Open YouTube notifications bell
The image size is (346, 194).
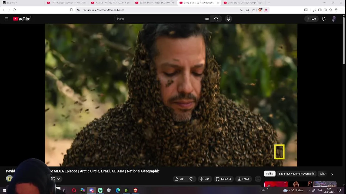click(x=324, y=19)
